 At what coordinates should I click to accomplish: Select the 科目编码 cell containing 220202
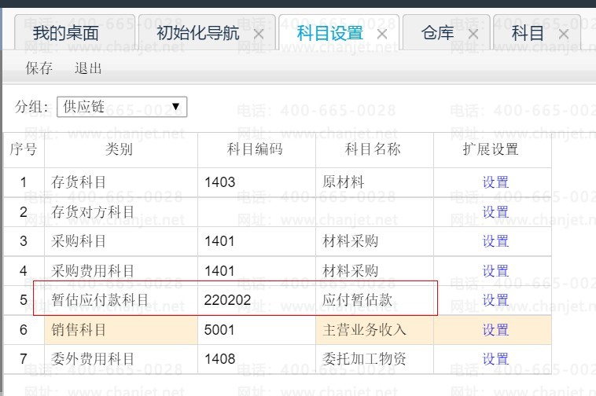[256, 300]
